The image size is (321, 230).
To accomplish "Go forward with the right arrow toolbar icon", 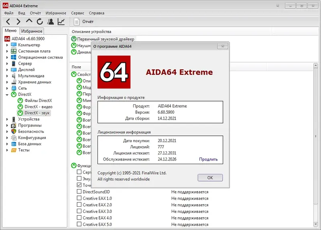I will (18, 22).
